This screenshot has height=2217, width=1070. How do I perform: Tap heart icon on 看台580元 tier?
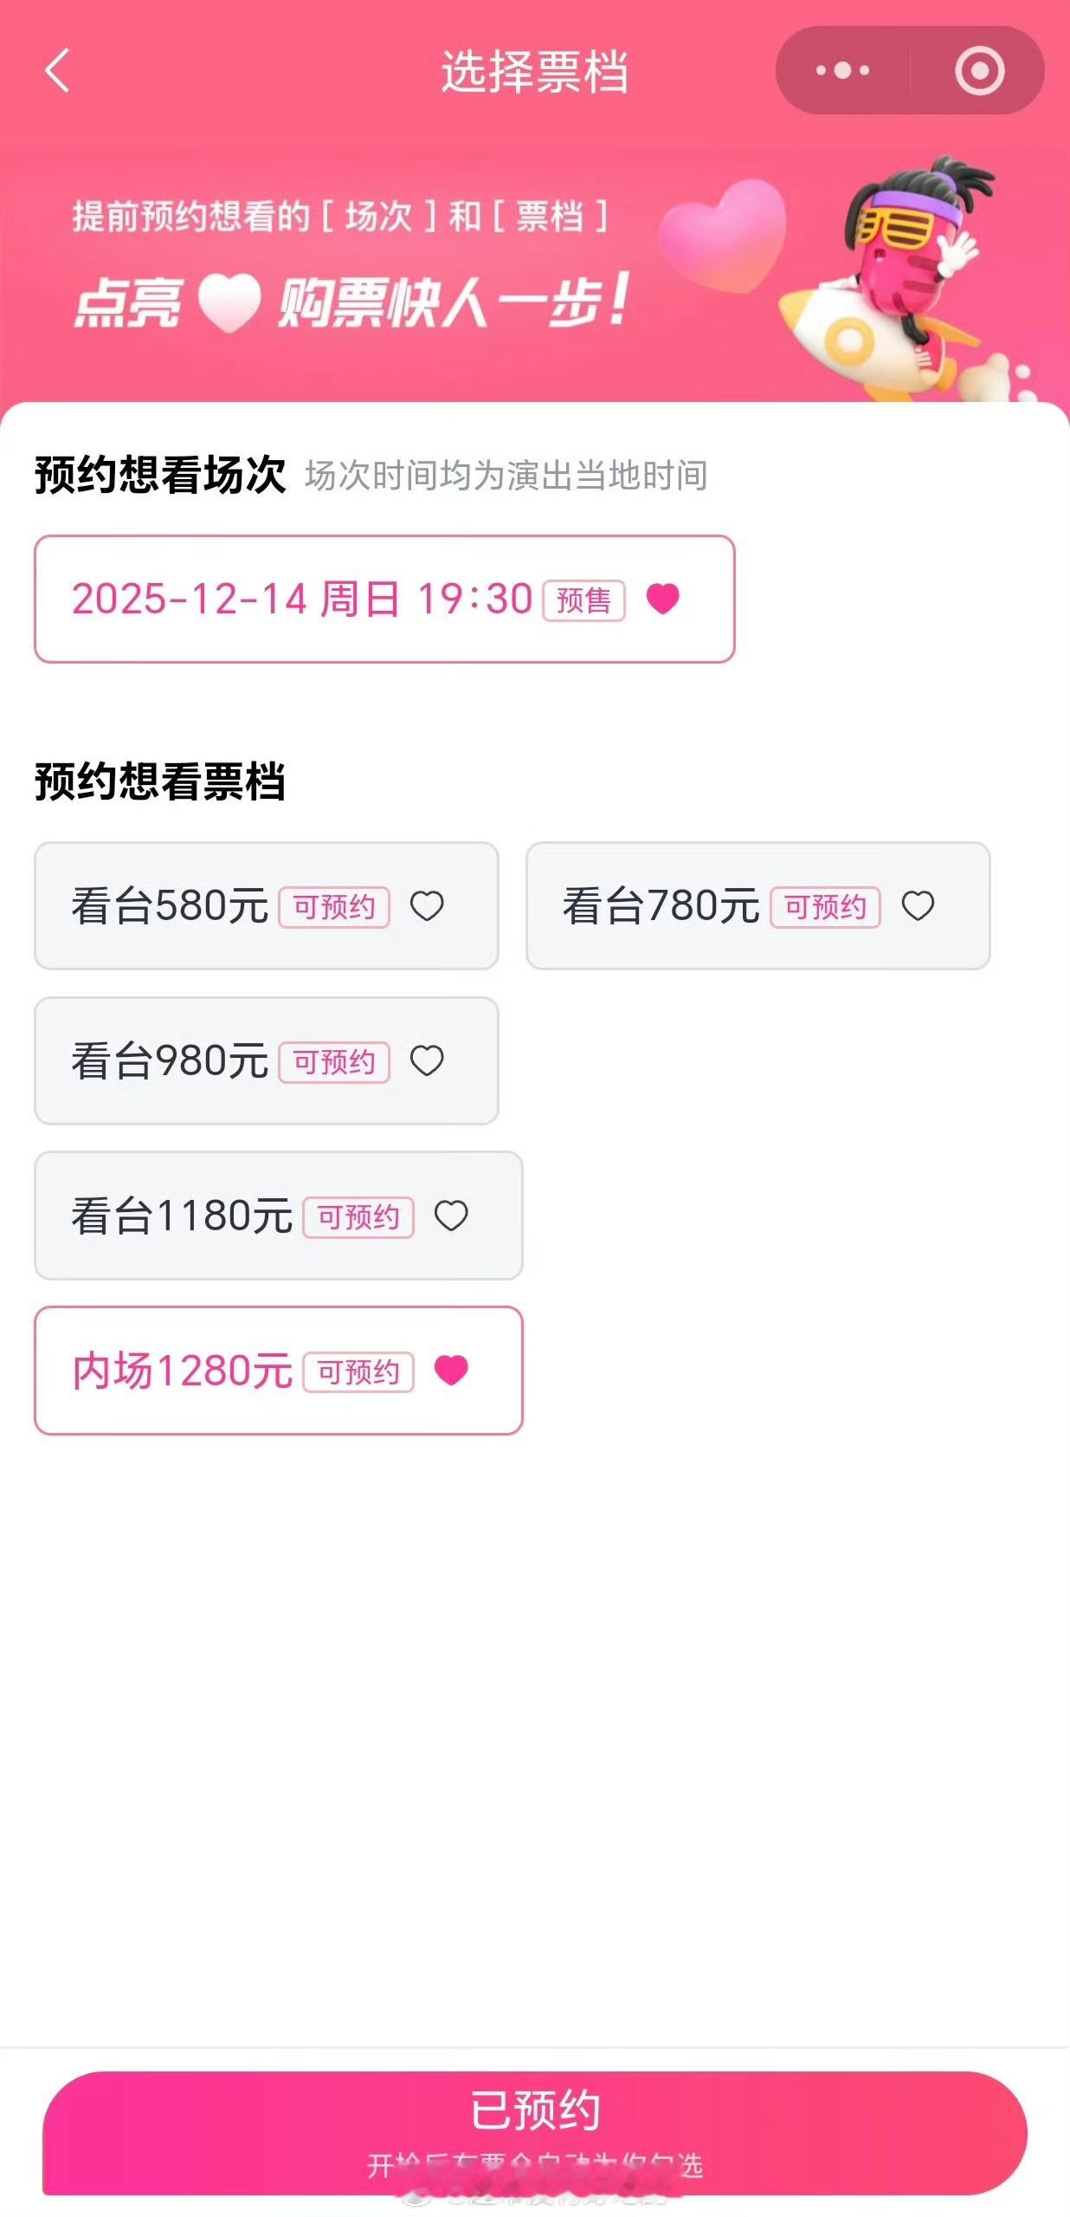427,906
